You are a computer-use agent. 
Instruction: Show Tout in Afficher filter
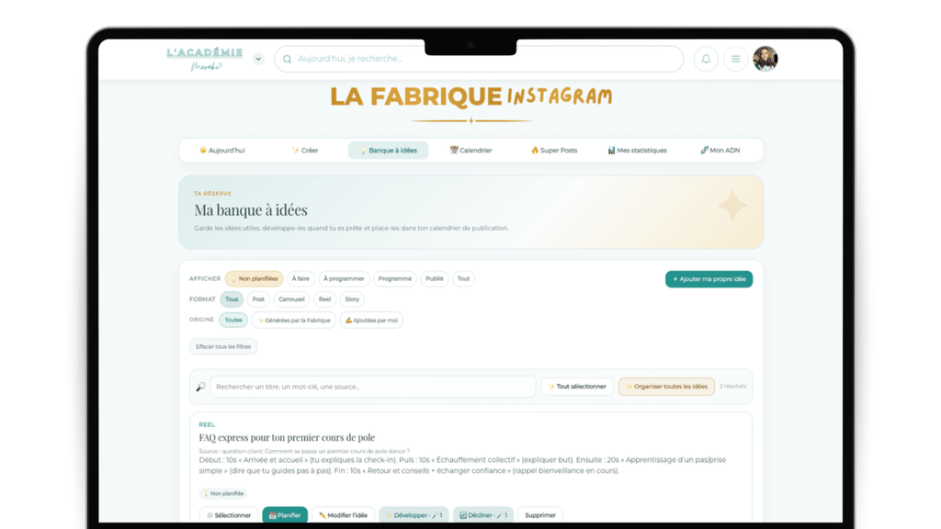pos(463,279)
